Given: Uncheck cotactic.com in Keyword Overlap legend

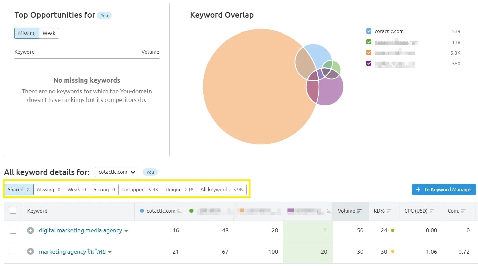Looking at the screenshot, I should (369, 31).
